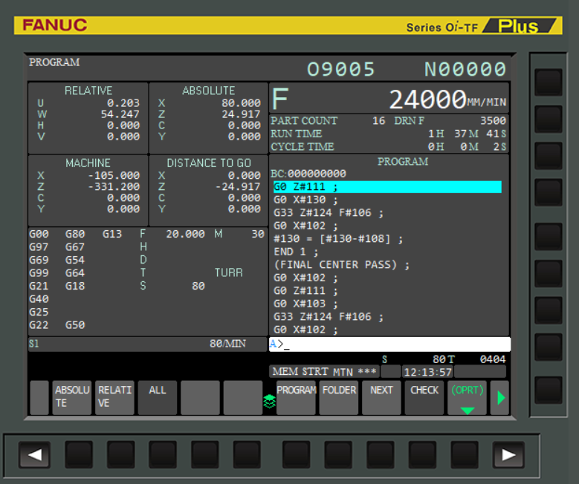This screenshot has height=484, width=579.
Task: Click the RUN TIME readout
Action: tap(389, 134)
